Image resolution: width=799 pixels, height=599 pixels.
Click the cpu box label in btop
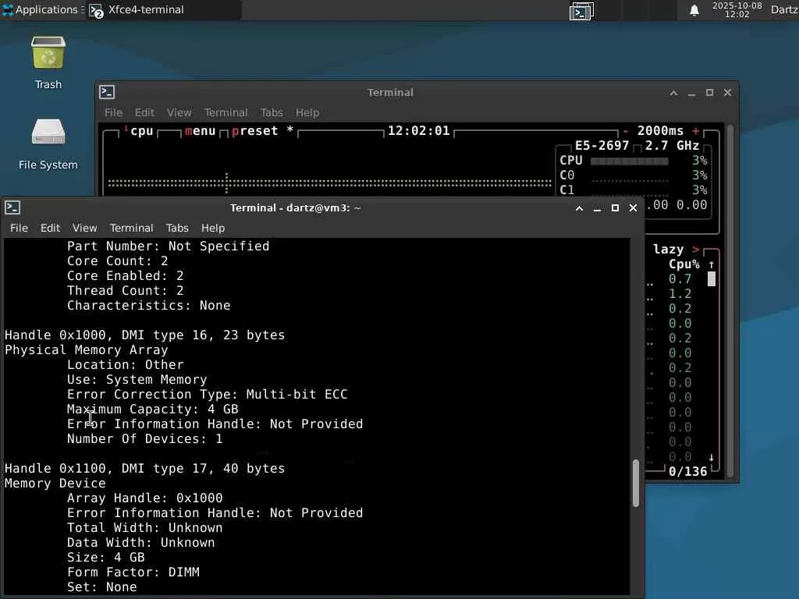pos(142,131)
